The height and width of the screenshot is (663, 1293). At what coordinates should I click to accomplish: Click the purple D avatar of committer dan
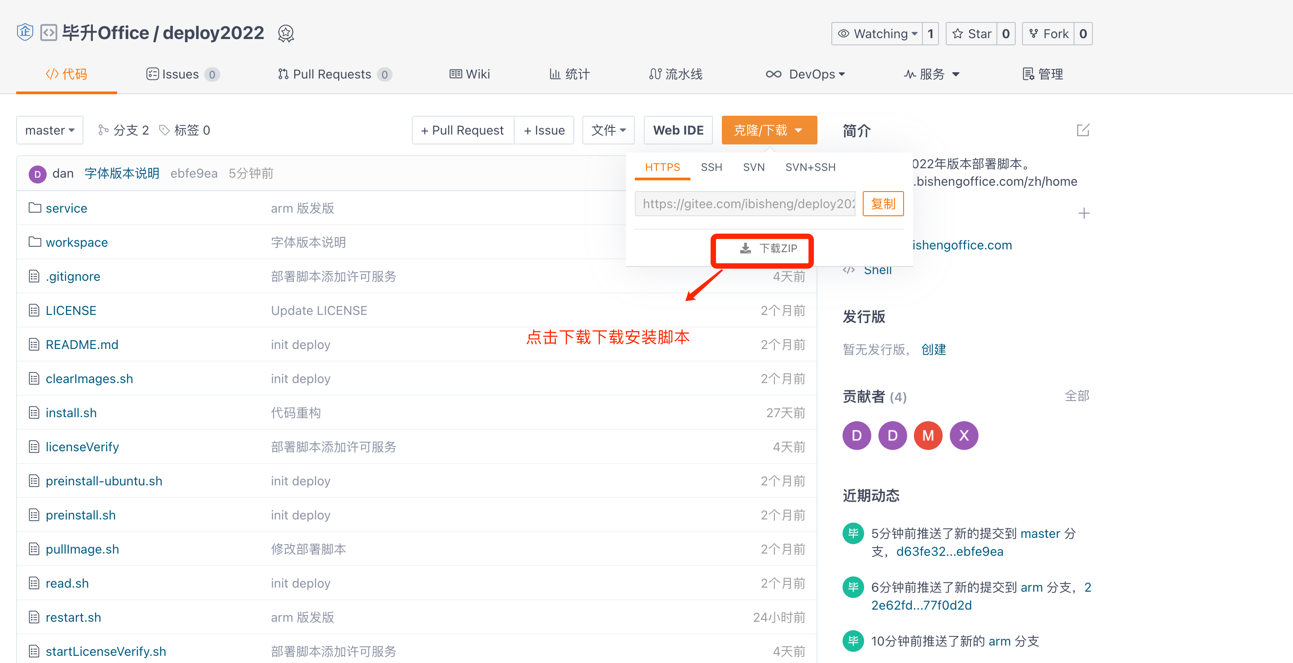(x=37, y=174)
